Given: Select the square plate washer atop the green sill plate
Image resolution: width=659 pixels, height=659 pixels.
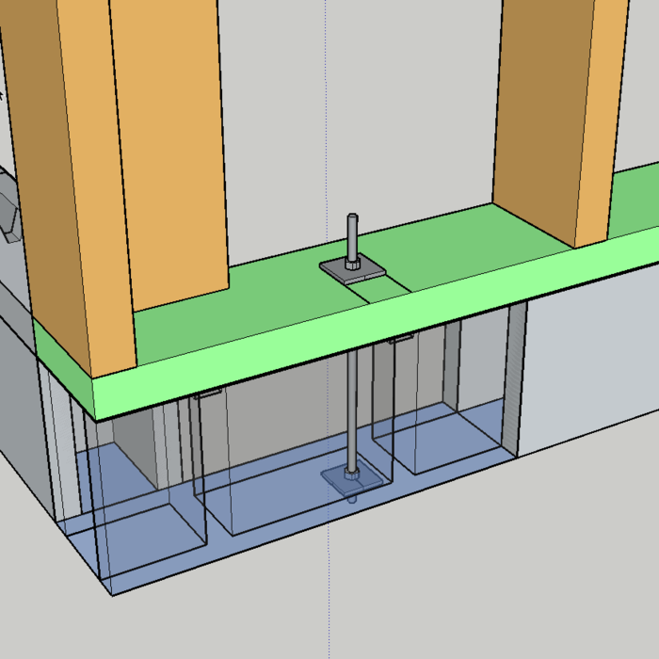Looking at the screenshot, I should click(x=352, y=269).
